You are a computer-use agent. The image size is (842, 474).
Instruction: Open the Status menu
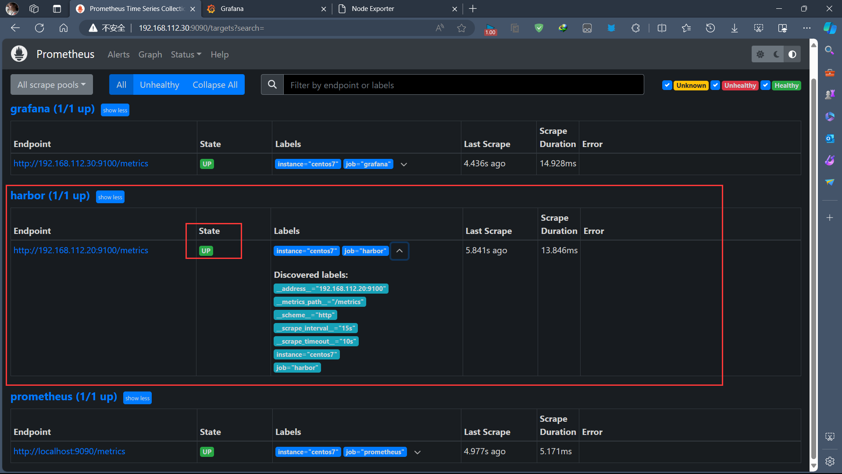click(x=186, y=54)
